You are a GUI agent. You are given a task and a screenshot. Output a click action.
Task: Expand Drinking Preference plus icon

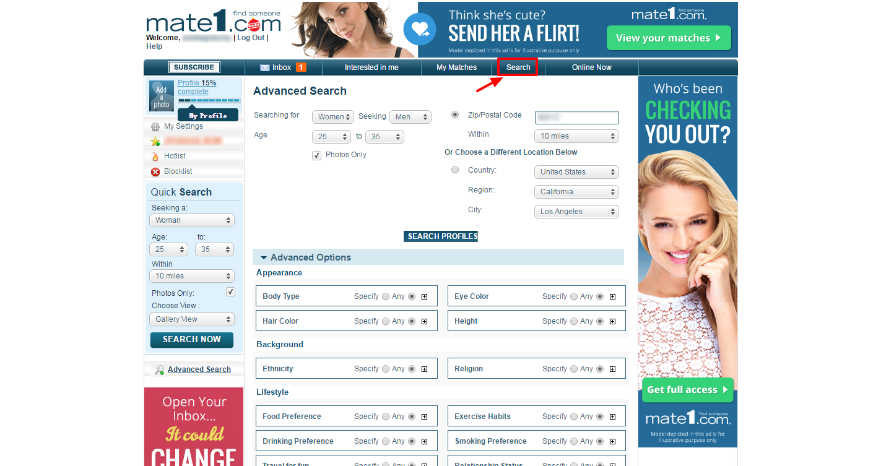425,442
